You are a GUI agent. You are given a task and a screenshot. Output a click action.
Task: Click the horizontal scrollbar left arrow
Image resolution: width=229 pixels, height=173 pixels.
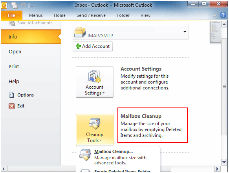click(x=4, y=169)
